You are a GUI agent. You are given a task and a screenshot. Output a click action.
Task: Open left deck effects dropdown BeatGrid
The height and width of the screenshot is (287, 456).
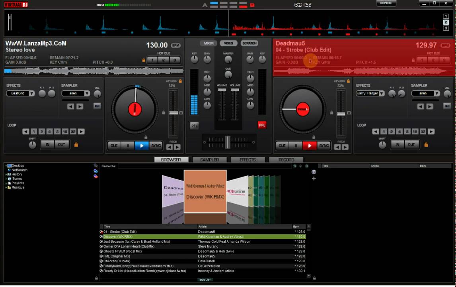tap(20, 94)
